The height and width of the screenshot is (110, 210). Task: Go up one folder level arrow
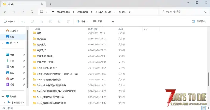coord(23,12)
